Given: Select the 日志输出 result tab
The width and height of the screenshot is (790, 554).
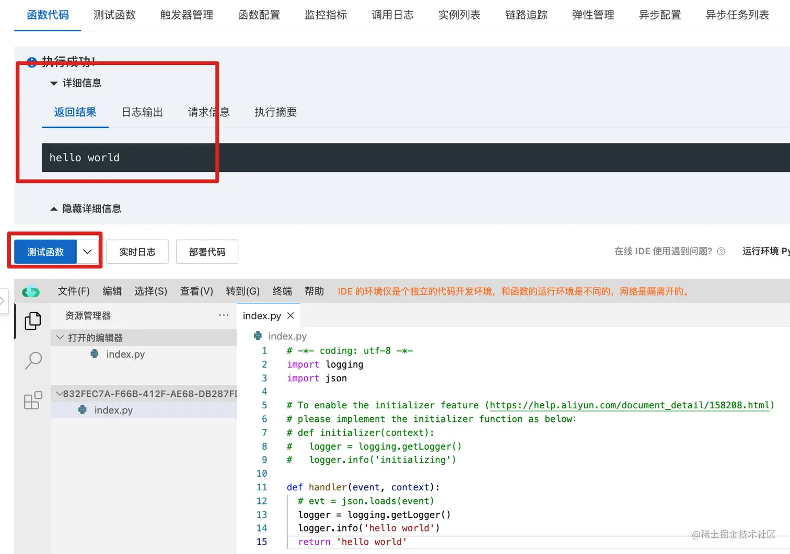Looking at the screenshot, I should pos(142,112).
